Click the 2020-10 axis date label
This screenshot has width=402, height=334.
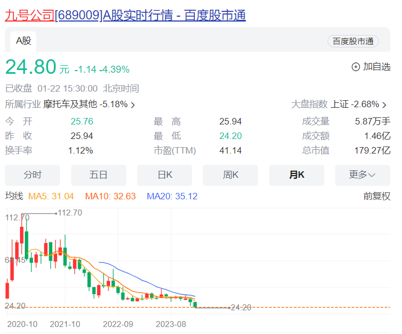[22, 324]
